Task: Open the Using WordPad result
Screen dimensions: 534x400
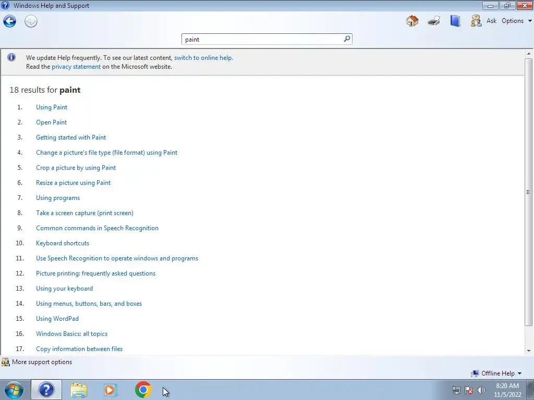Action: click(x=57, y=319)
